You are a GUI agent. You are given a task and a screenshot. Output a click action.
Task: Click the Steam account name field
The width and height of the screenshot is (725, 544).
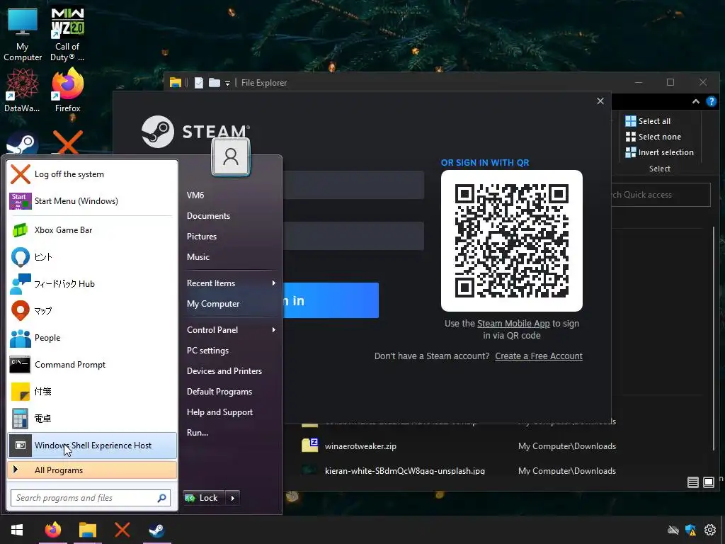[x=353, y=185]
